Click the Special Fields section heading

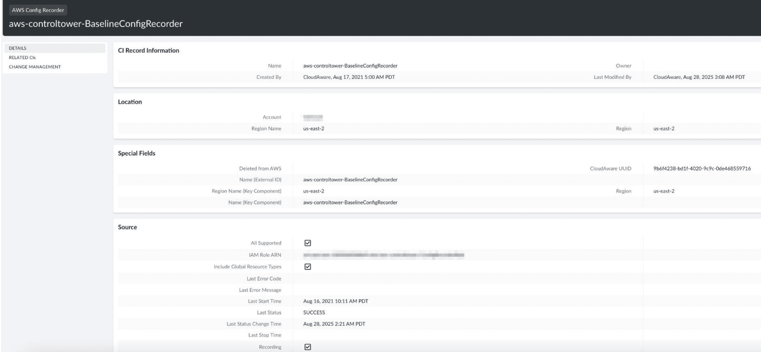point(137,153)
